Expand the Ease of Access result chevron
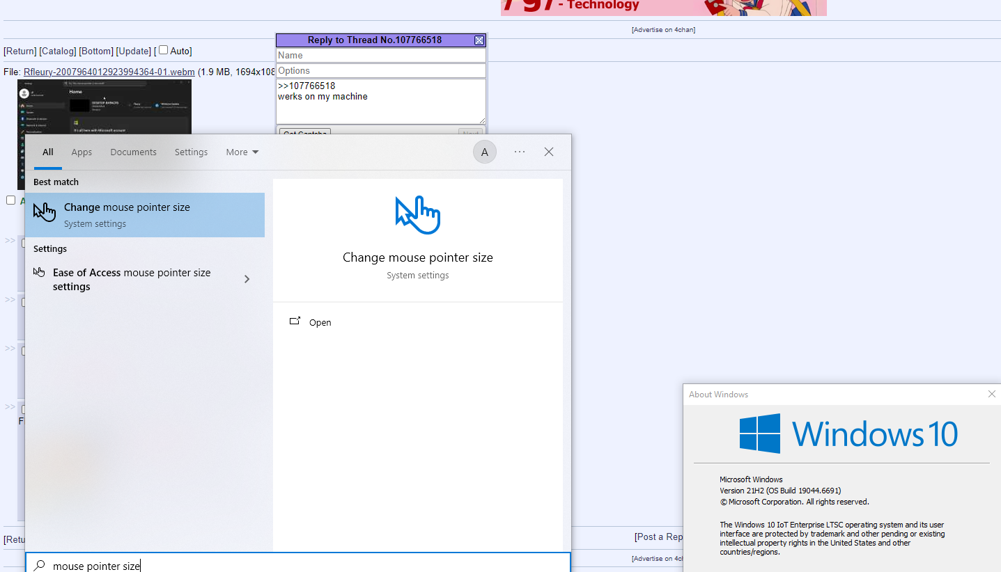 [x=247, y=279]
